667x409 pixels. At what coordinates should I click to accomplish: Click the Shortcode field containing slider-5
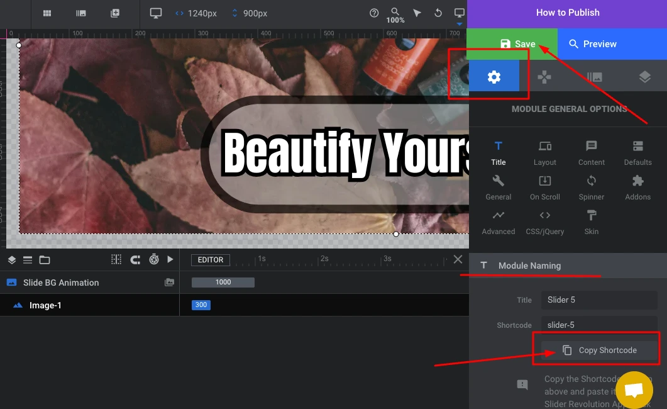click(x=599, y=325)
